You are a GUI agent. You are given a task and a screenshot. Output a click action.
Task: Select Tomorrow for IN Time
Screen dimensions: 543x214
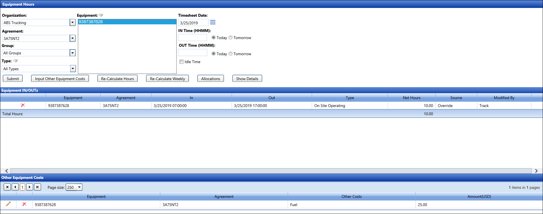[x=230, y=38]
